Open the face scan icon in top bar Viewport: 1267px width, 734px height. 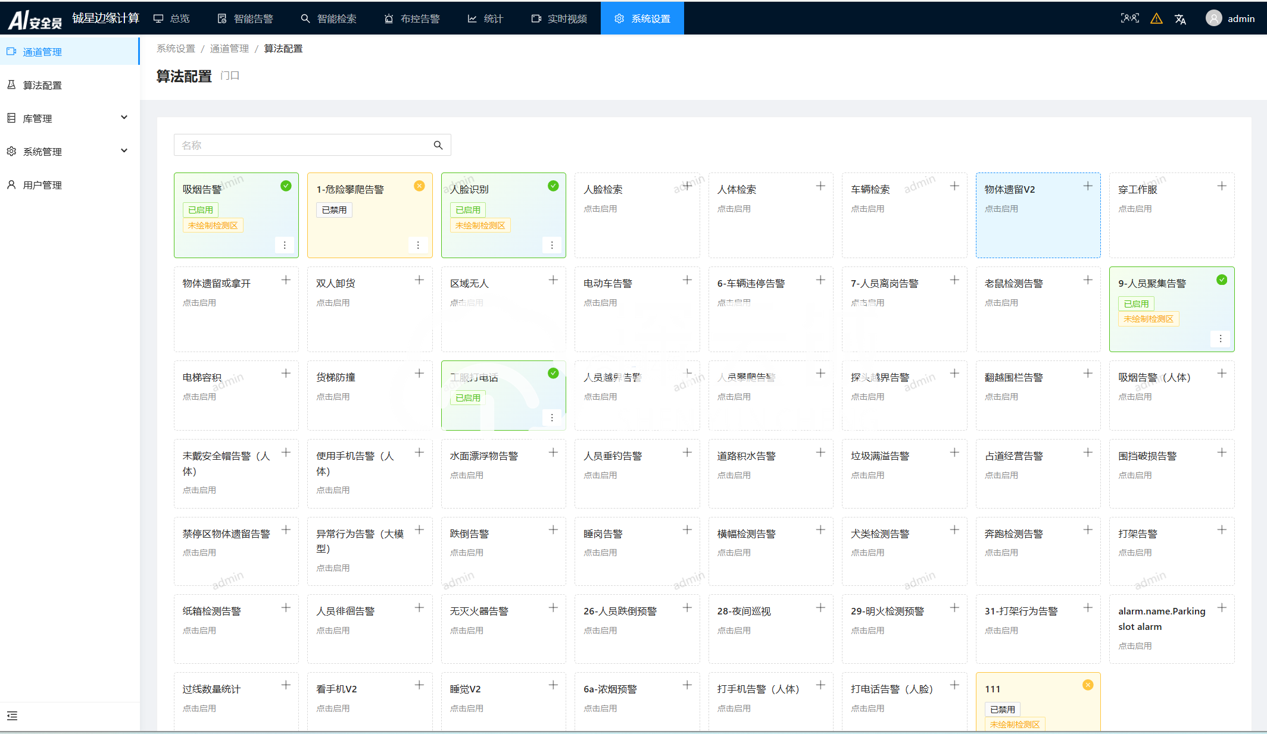pyautogui.click(x=1129, y=18)
